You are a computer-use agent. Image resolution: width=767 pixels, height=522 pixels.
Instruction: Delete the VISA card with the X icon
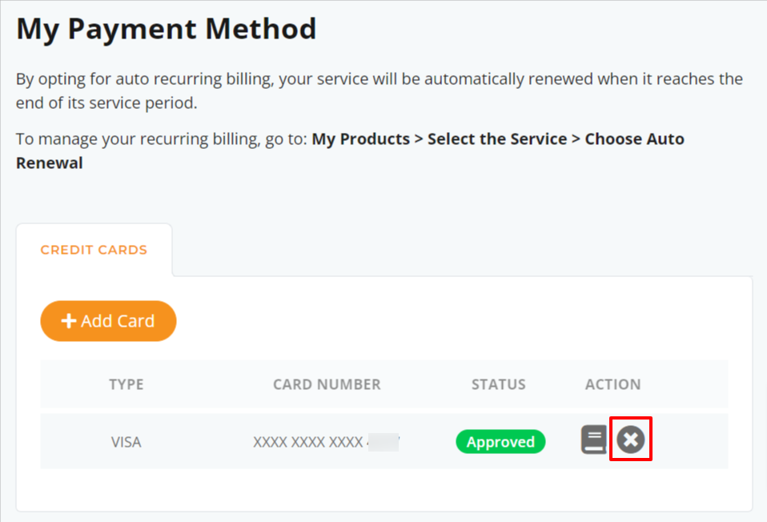coord(631,440)
